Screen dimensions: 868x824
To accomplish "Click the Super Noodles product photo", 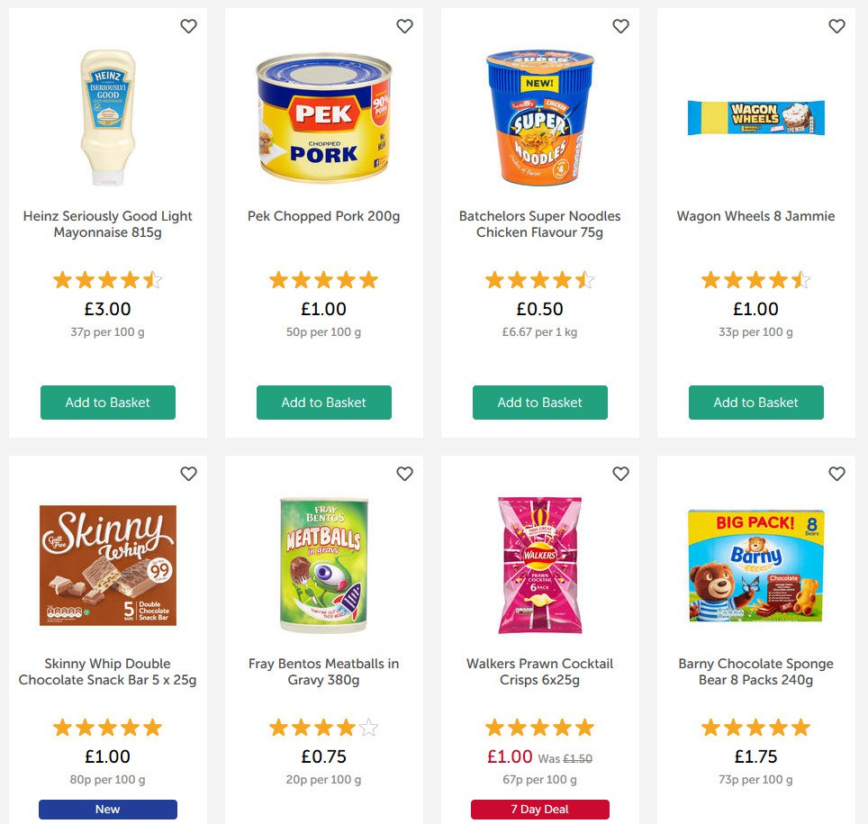I will tap(539, 117).
